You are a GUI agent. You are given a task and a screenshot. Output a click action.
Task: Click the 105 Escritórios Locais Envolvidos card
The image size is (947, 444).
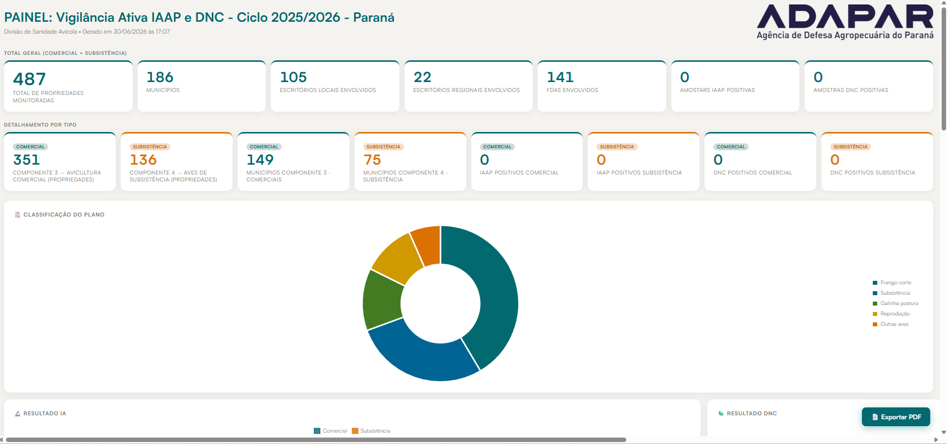tap(335, 86)
